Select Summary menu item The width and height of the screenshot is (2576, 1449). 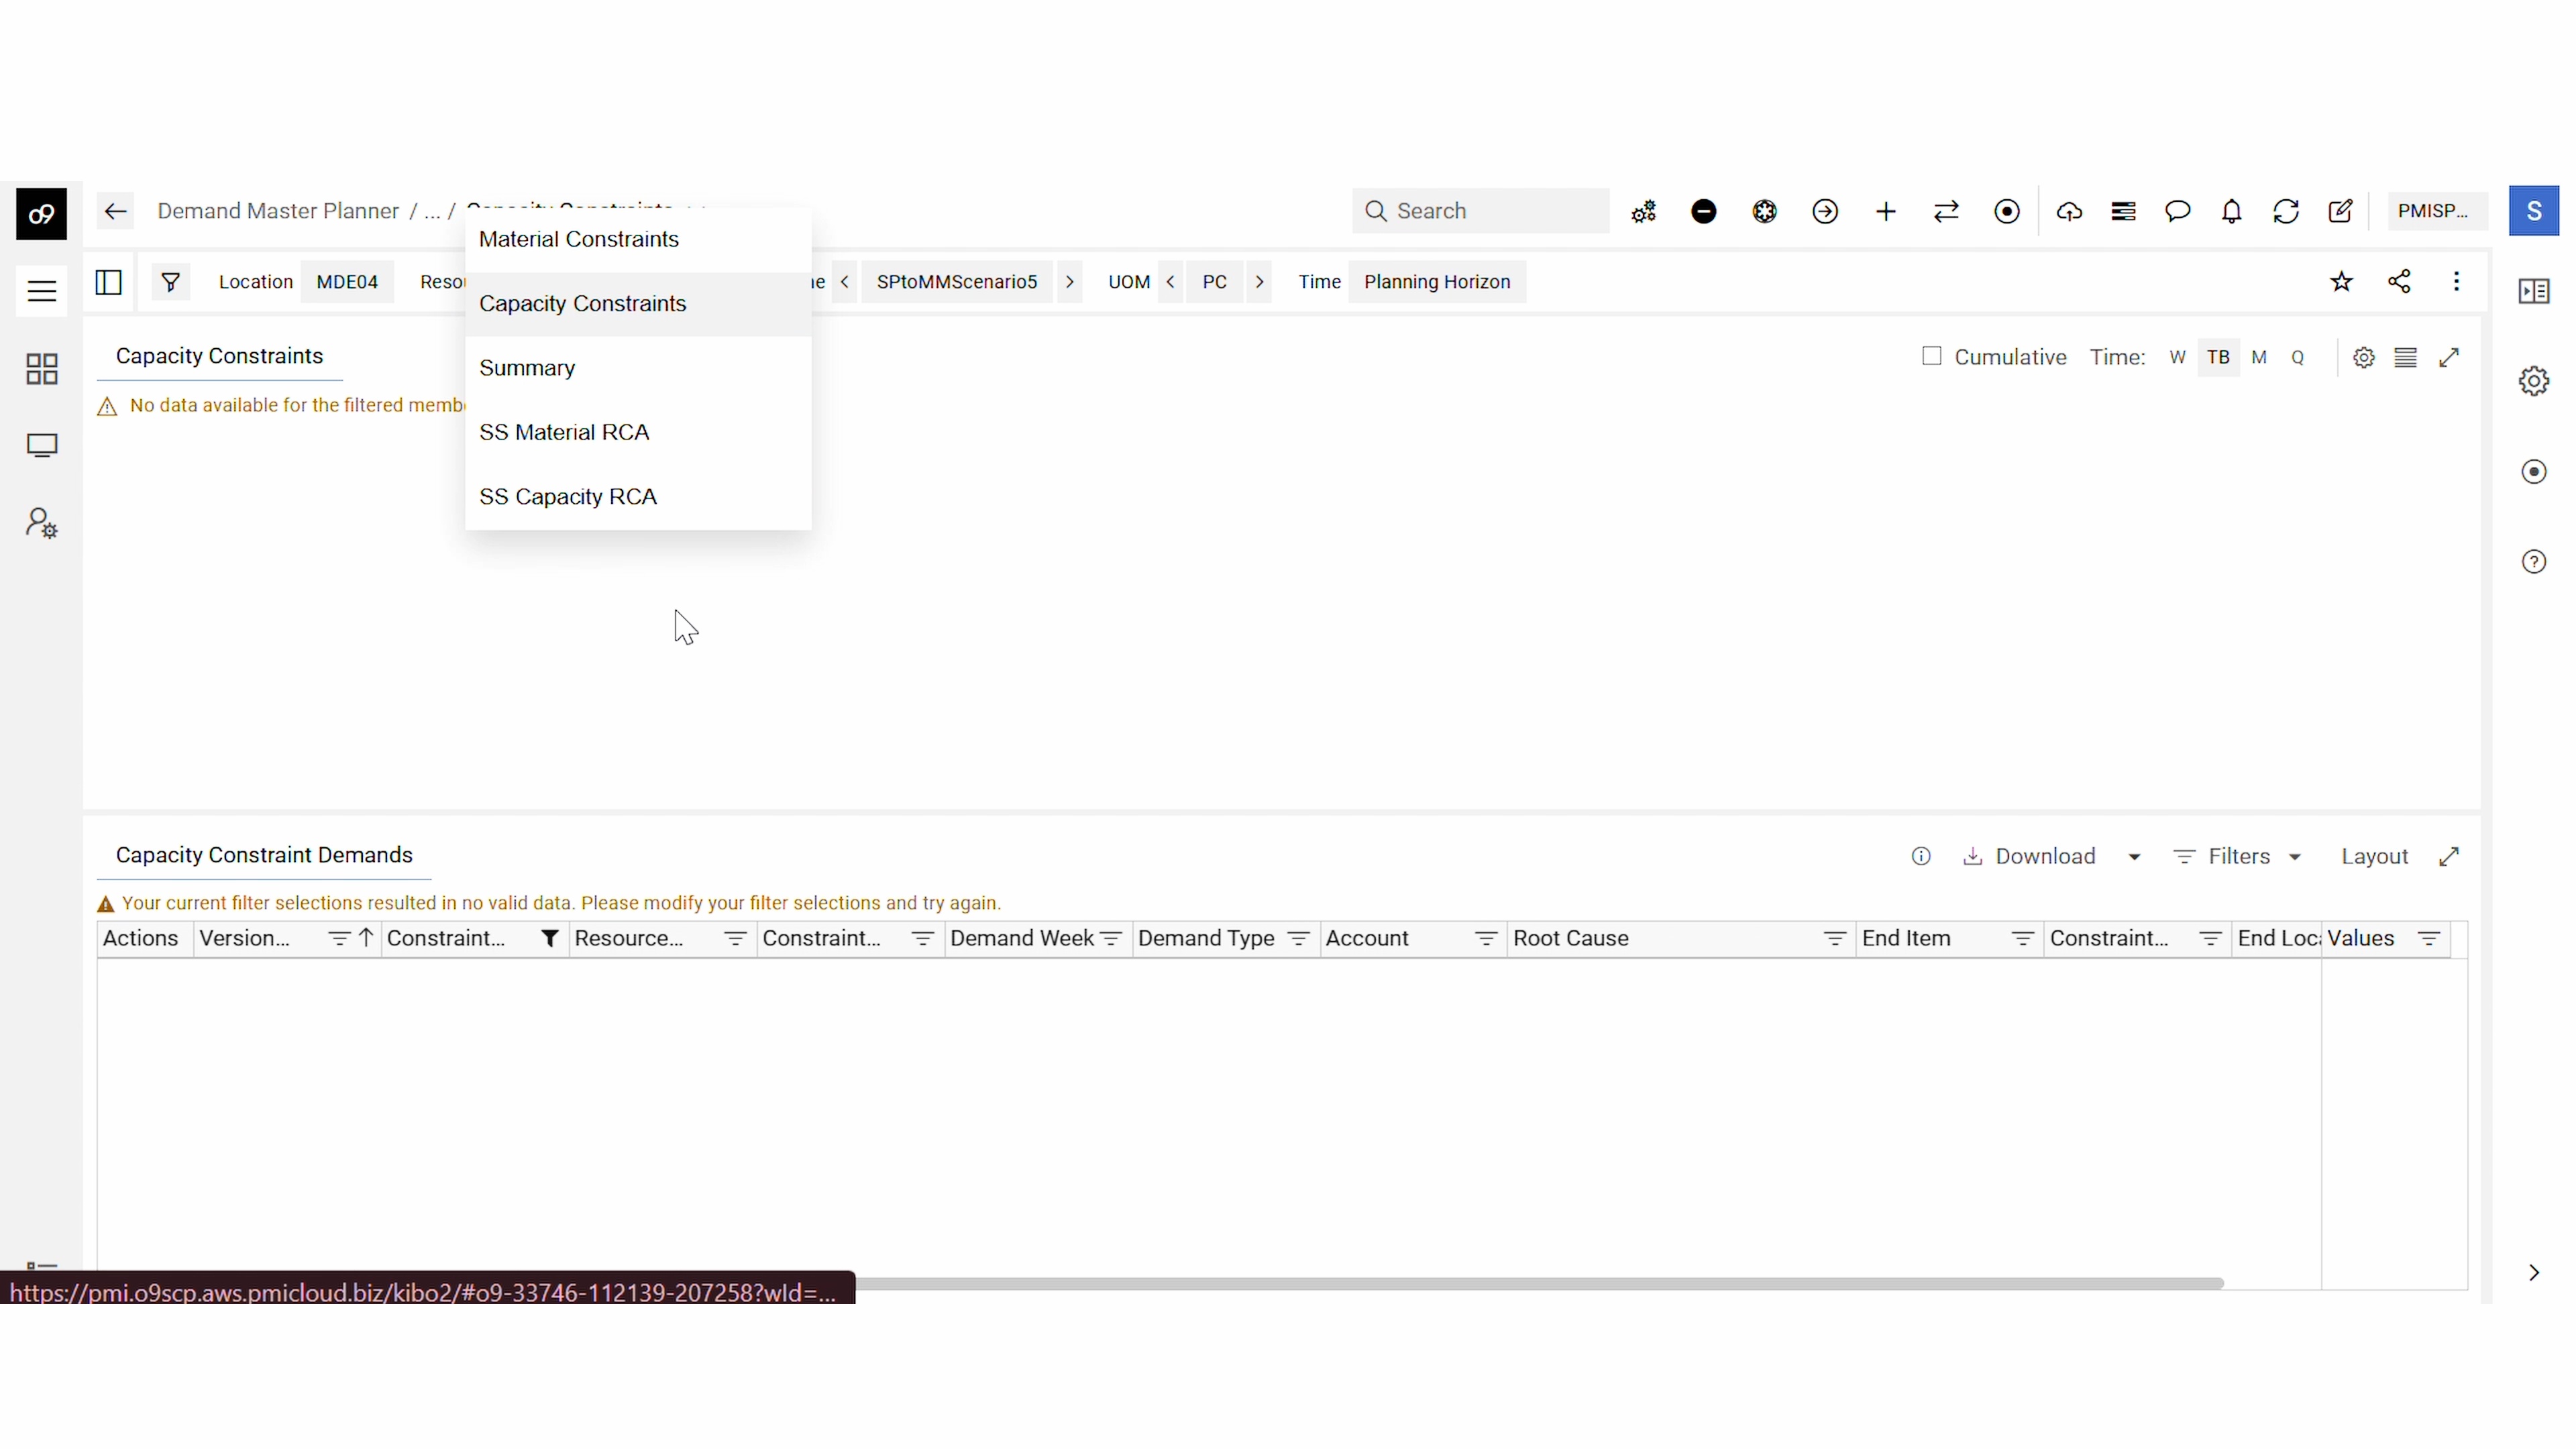pos(638,368)
